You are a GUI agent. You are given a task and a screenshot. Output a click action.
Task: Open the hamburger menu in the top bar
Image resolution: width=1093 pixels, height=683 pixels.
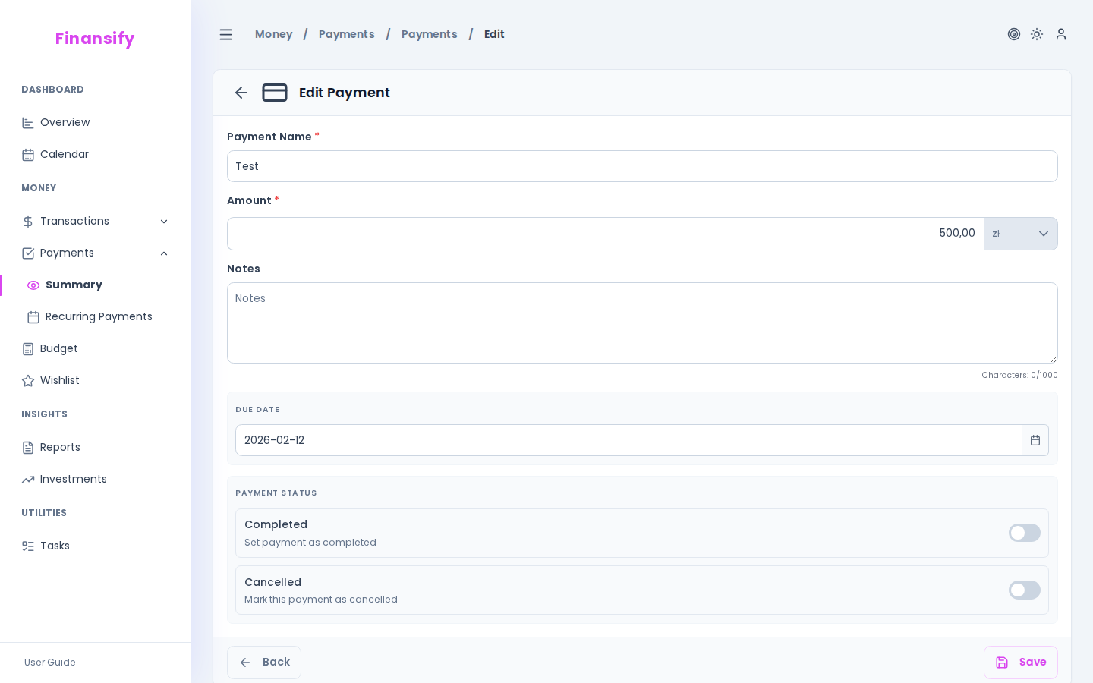[225, 34]
